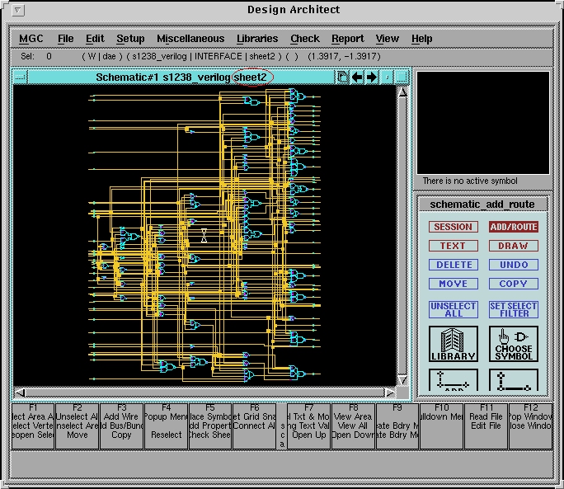Click the schematic horizontal scrollbar left arrow
Image resolution: width=564 pixels, height=489 pixels.
pos(20,392)
